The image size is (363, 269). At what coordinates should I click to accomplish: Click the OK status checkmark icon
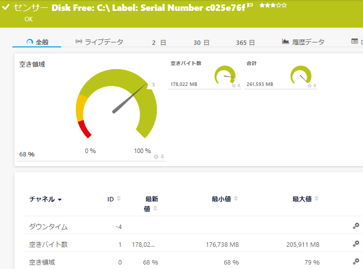(5, 7)
